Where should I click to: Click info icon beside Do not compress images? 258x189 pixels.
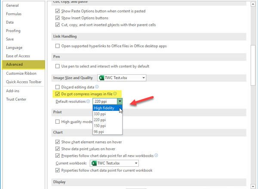(115, 94)
